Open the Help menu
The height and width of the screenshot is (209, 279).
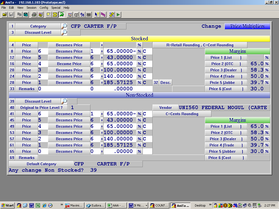pos(66,8)
